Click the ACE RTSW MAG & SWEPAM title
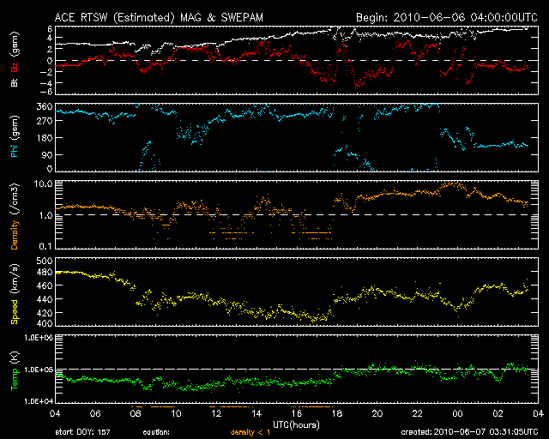The image size is (549, 439). 159,17
